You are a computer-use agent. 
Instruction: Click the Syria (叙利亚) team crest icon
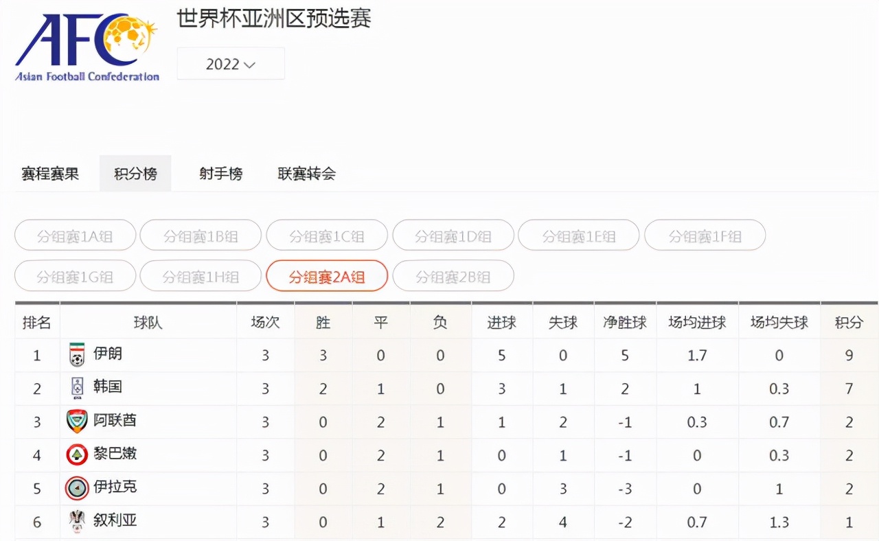[77, 521]
